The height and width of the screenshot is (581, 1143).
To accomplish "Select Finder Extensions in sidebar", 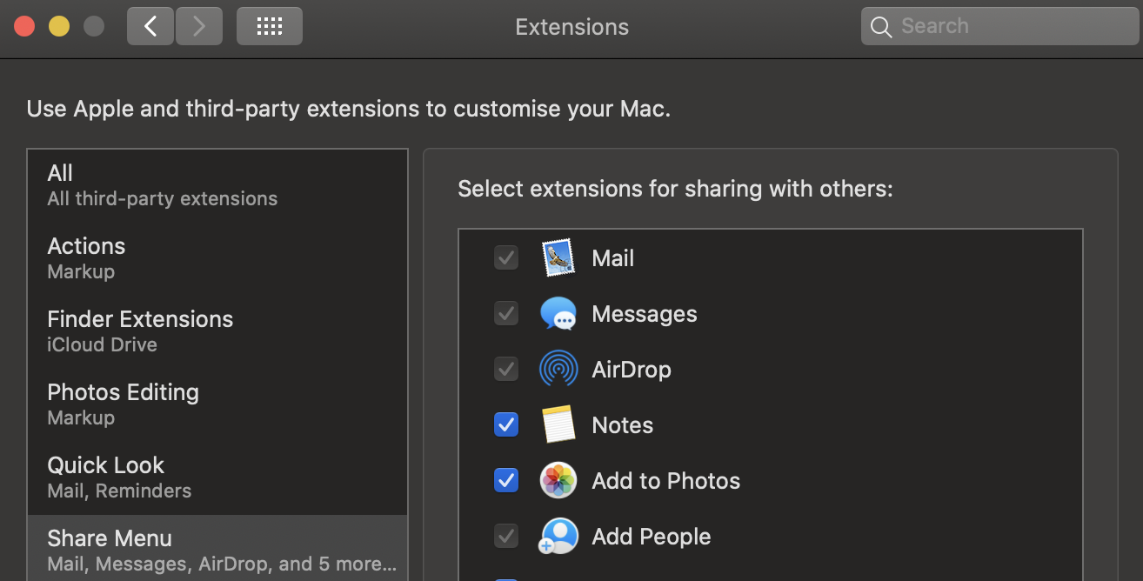I will pos(217,331).
